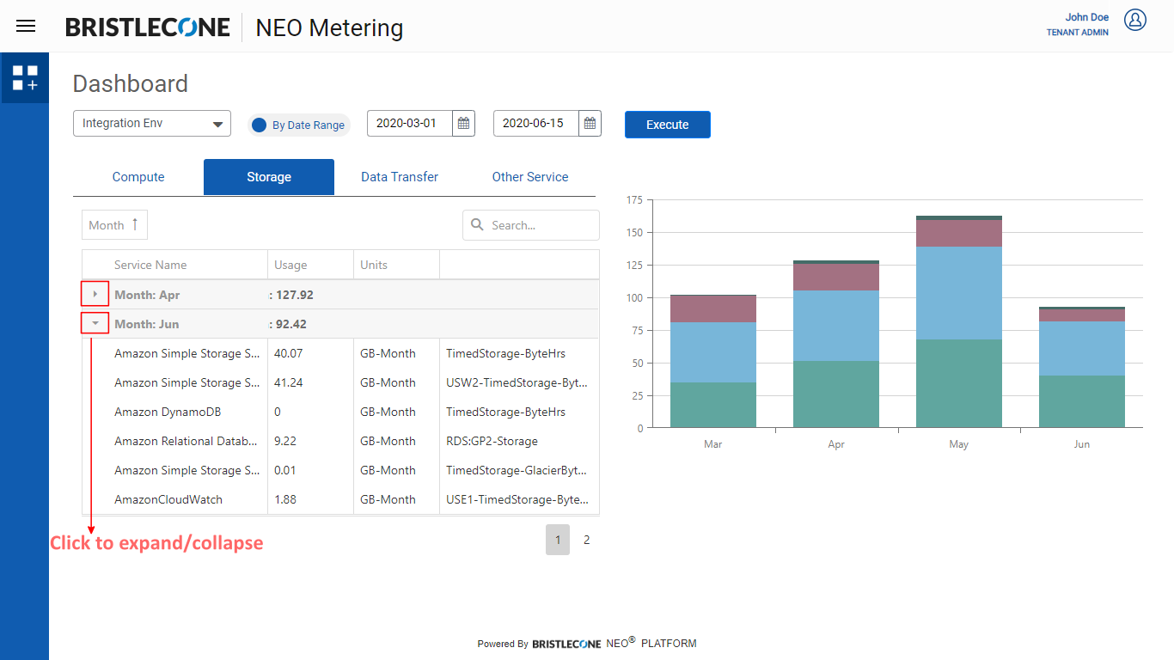Open the hamburger navigation menu
The height and width of the screenshot is (660, 1174).
(x=26, y=26)
